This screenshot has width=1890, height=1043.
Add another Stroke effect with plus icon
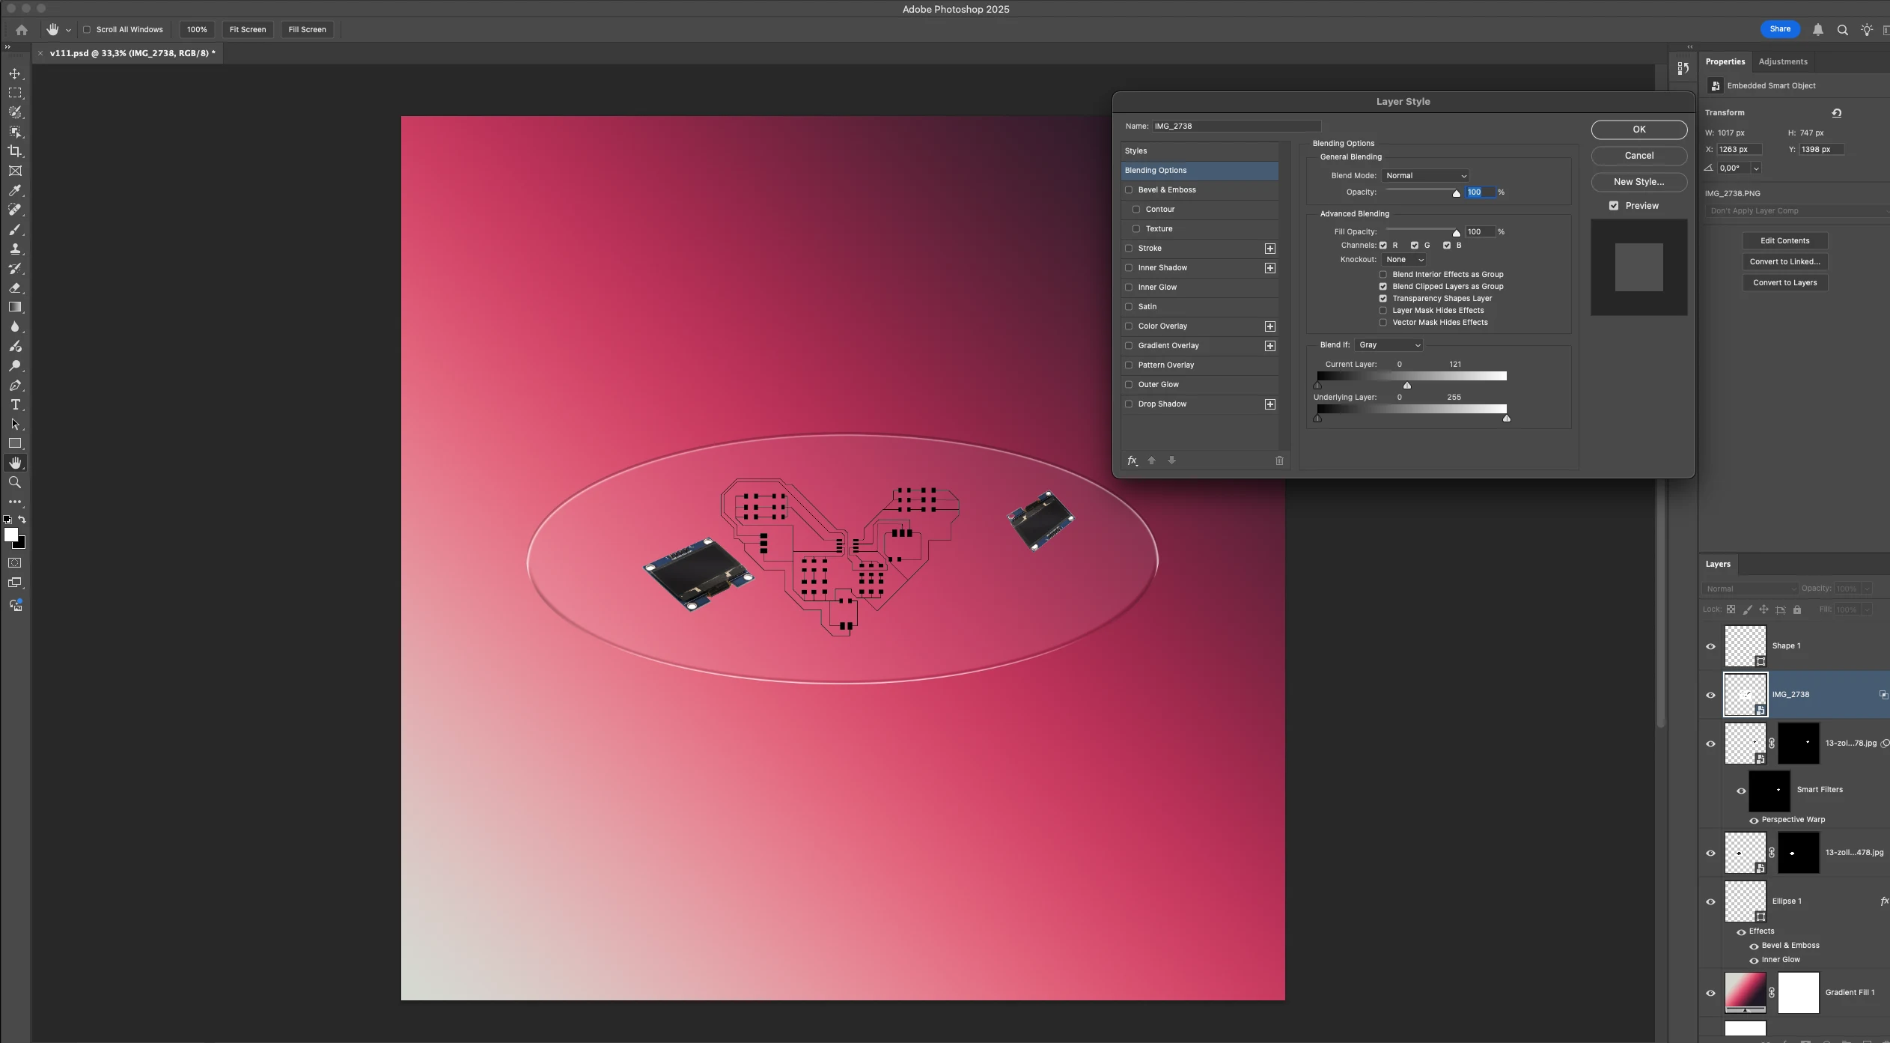pyautogui.click(x=1269, y=249)
